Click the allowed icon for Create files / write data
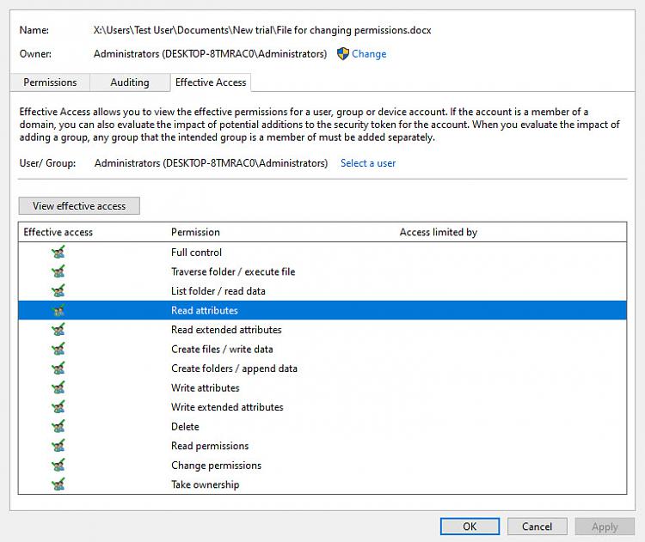This screenshot has height=542, width=645. tap(58, 349)
